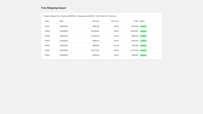This screenshot has height=114, width=203.
Task: Click revenue $885.95 in #1010 row
Action: coord(96,26)
